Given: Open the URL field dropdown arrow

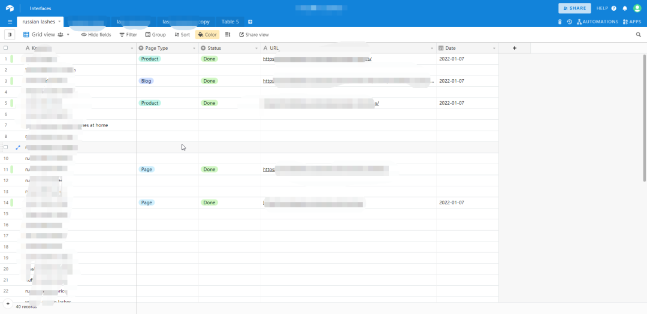Looking at the screenshot, I should coord(432,49).
